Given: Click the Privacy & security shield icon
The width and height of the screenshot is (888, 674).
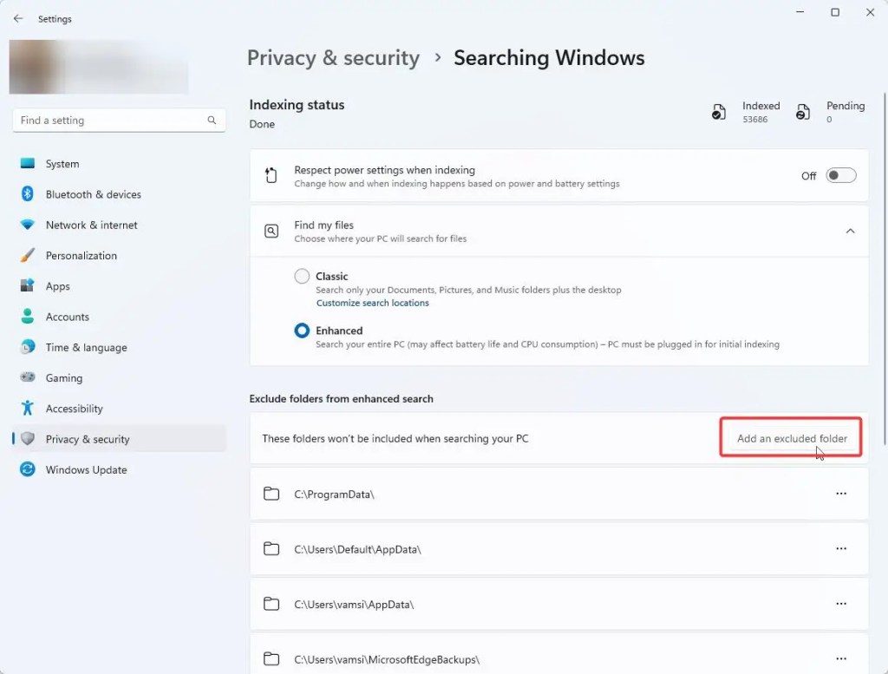Looking at the screenshot, I should pyautogui.click(x=27, y=438).
